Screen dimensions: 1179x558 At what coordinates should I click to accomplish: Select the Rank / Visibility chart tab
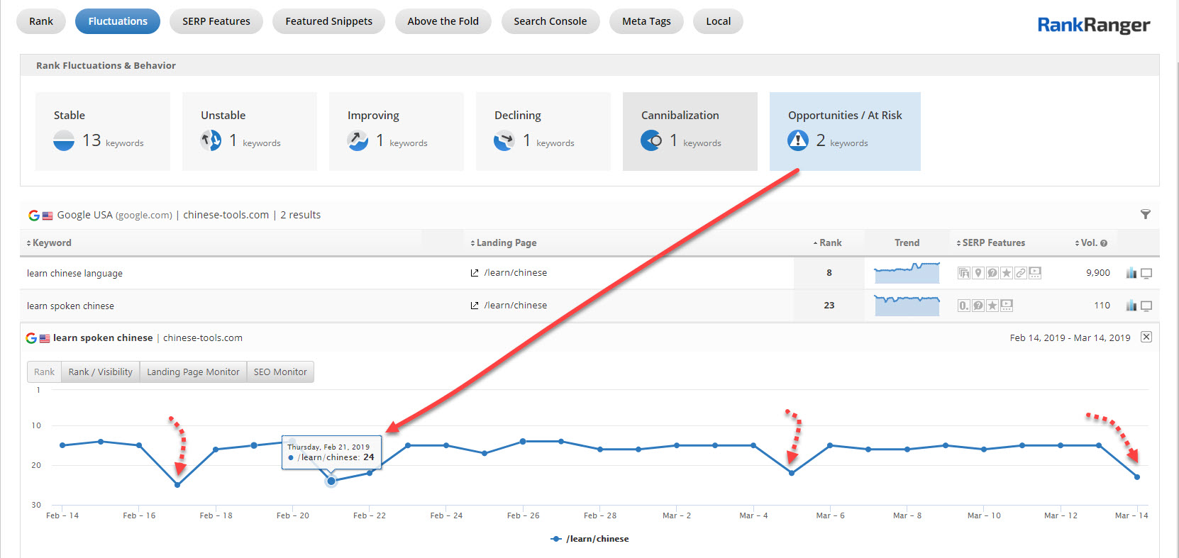[100, 372]
